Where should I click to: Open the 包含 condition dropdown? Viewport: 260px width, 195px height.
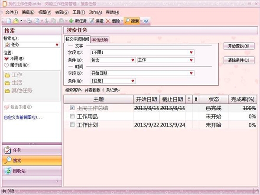[x=133, y=60]
